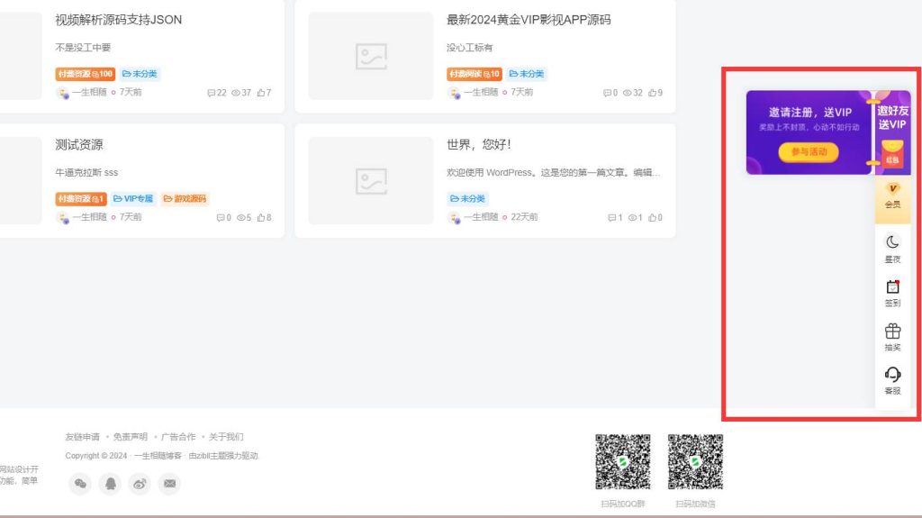Click the 广告合作 footer link
This screenshot has width=922, height=518.
tap(178, 437)
